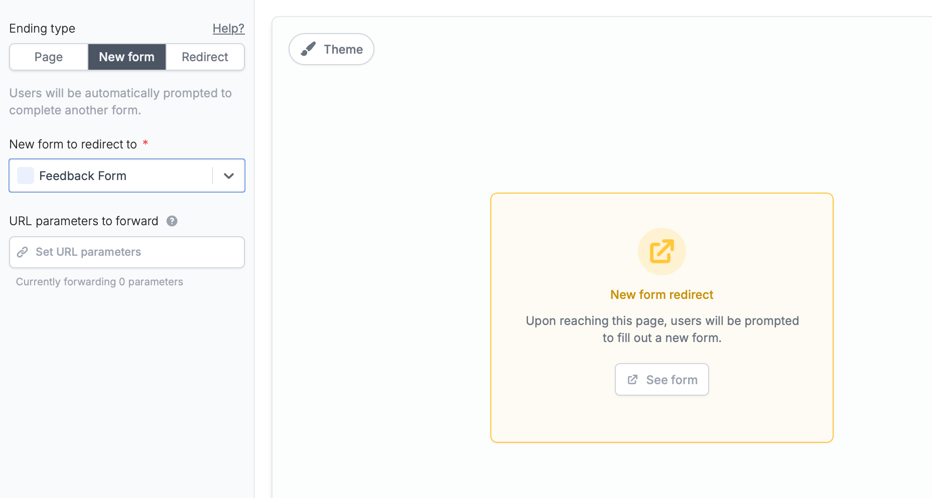
Task: Click the New form to redirect to label
Action: tap(73, 144)
